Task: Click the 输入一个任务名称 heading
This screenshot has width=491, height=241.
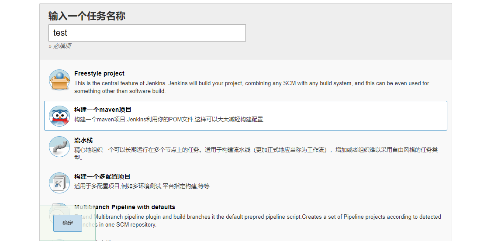Action: click(87, 16)
